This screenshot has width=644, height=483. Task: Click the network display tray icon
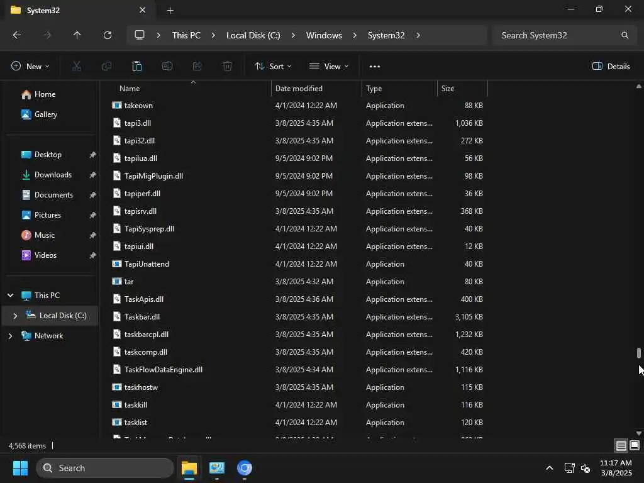[x=569, y=468]
